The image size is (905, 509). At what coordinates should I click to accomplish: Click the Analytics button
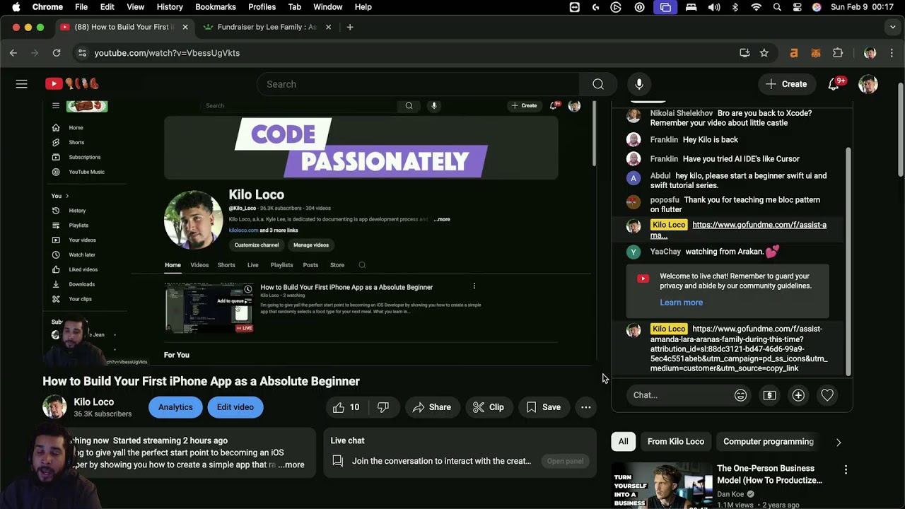tap(175, 407)
